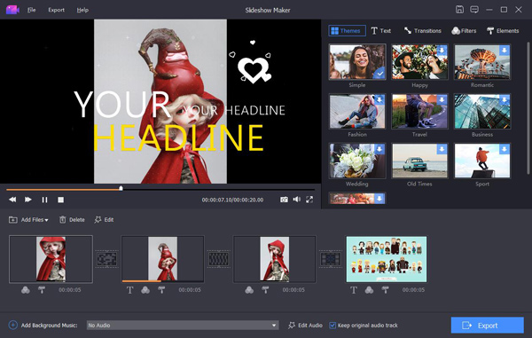
Task: Enter fullscreen preview mode
Action: [309, 200]
